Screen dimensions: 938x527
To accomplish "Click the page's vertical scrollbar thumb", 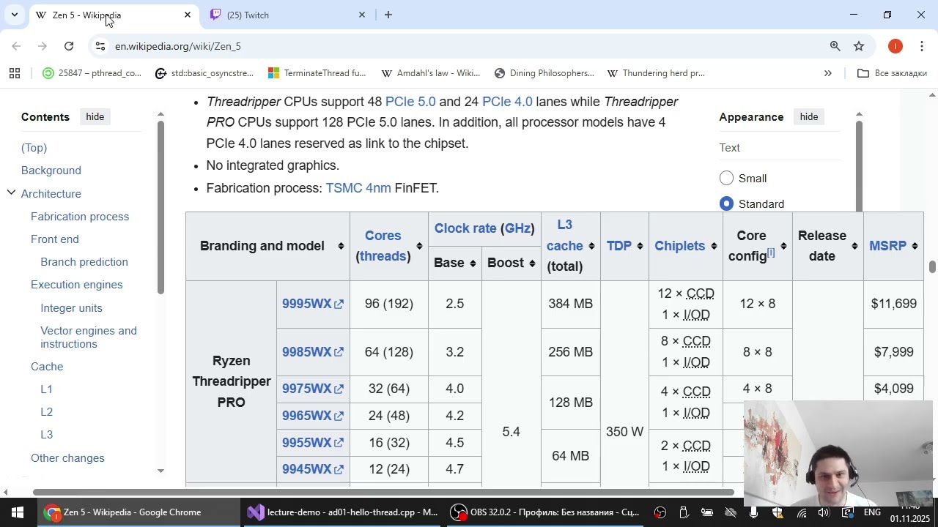I will pyautogui.click(x=932, y=266).
